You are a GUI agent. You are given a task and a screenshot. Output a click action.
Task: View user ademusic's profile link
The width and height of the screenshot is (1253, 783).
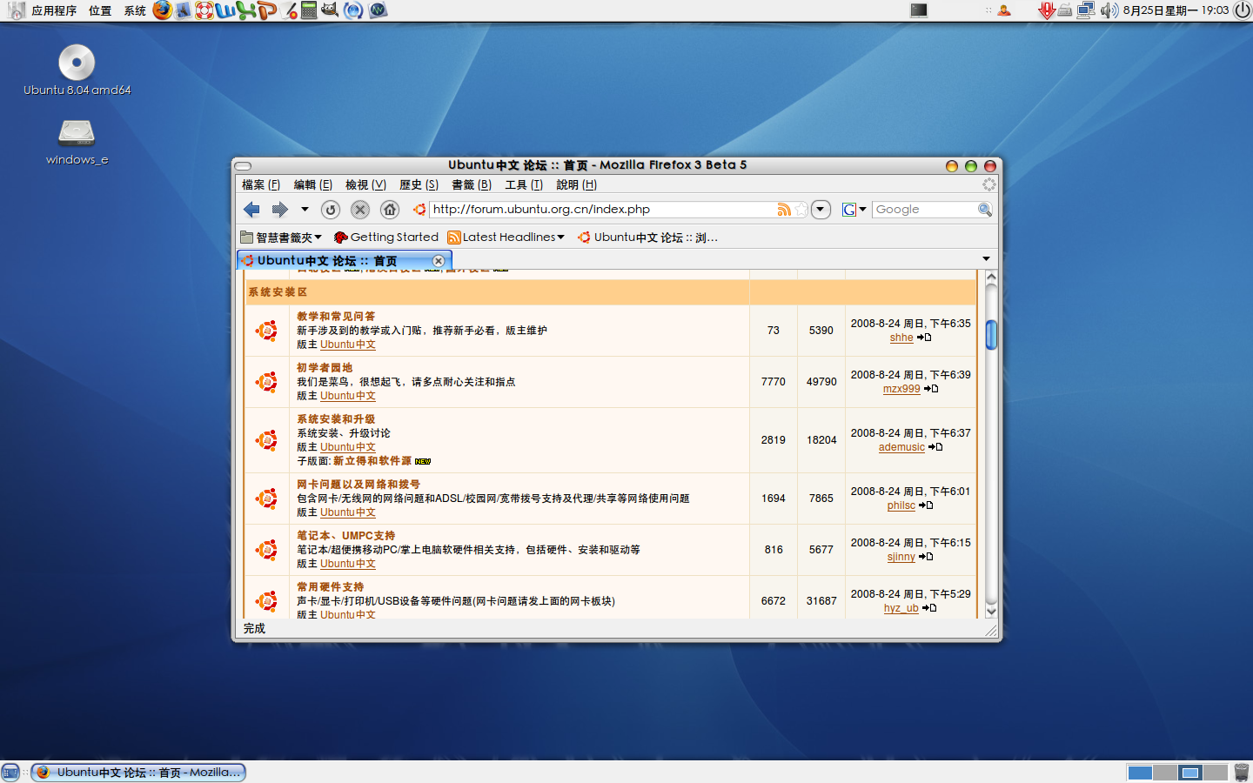901,447
